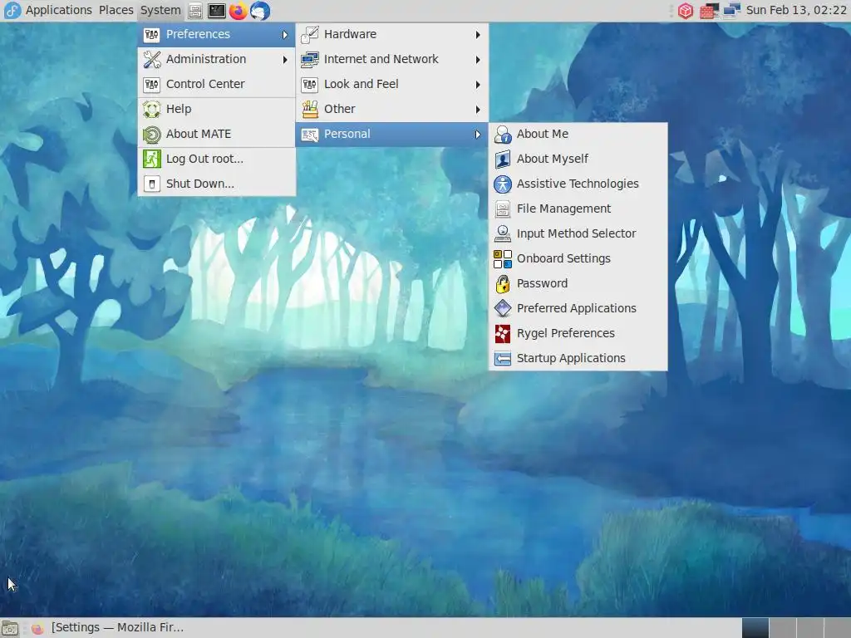Viewport: 851px width, 638px height.
Task: Open File Management preferences
Action: point(578,209)
